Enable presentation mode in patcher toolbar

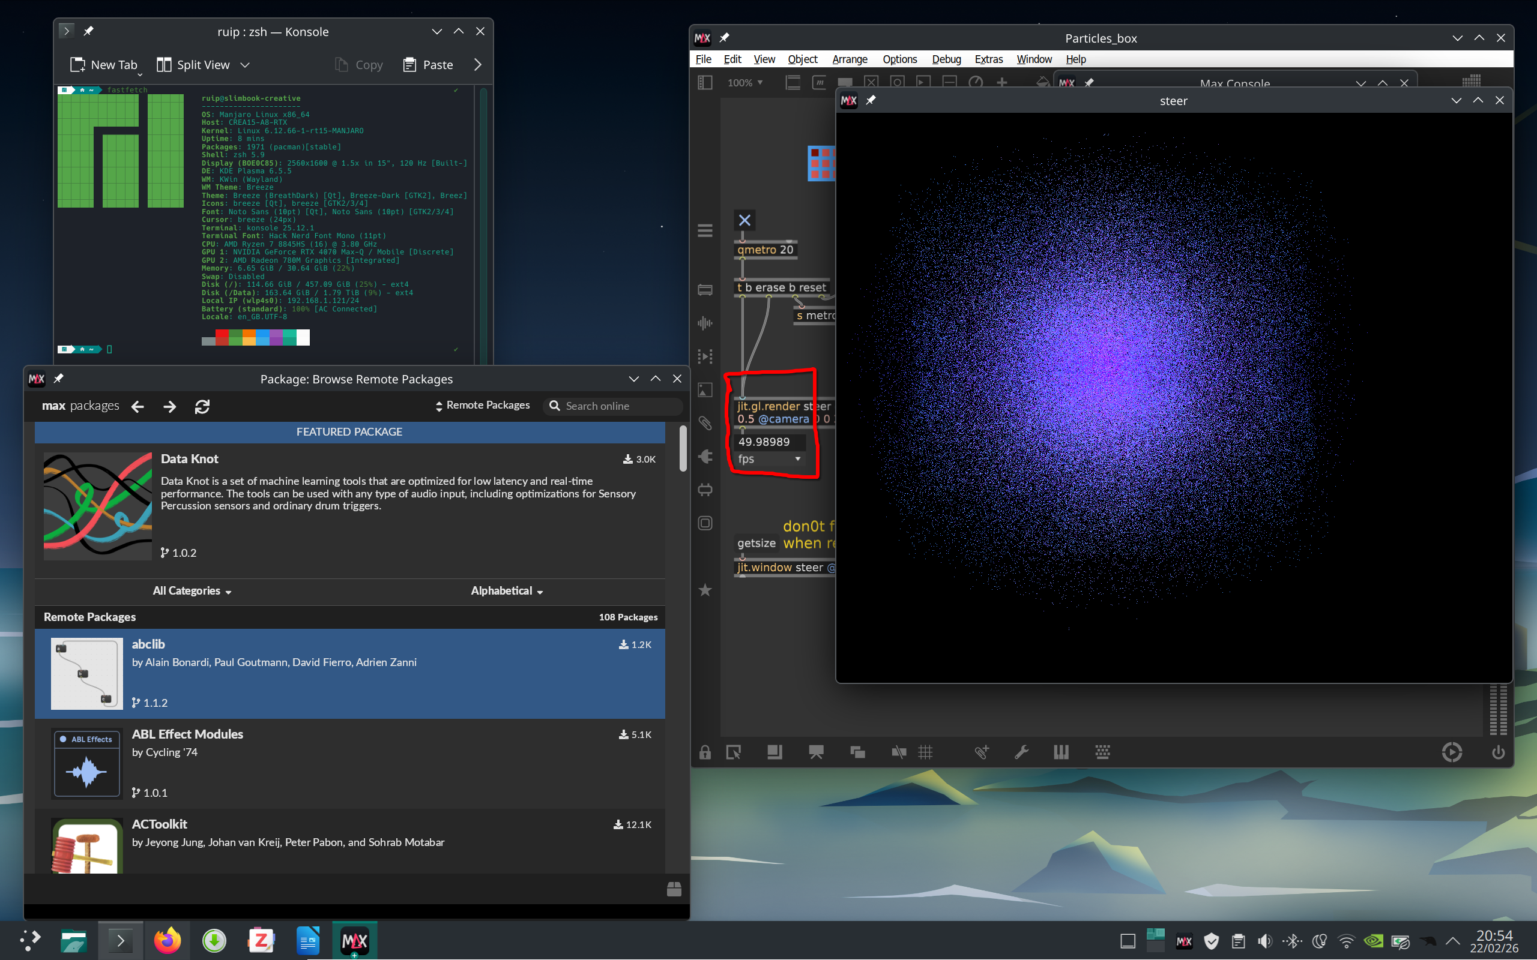(816, 752)
